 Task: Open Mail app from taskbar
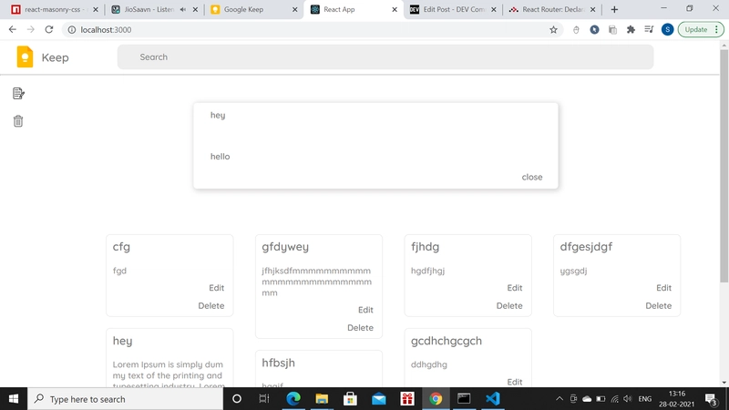(x=379, y=399)
